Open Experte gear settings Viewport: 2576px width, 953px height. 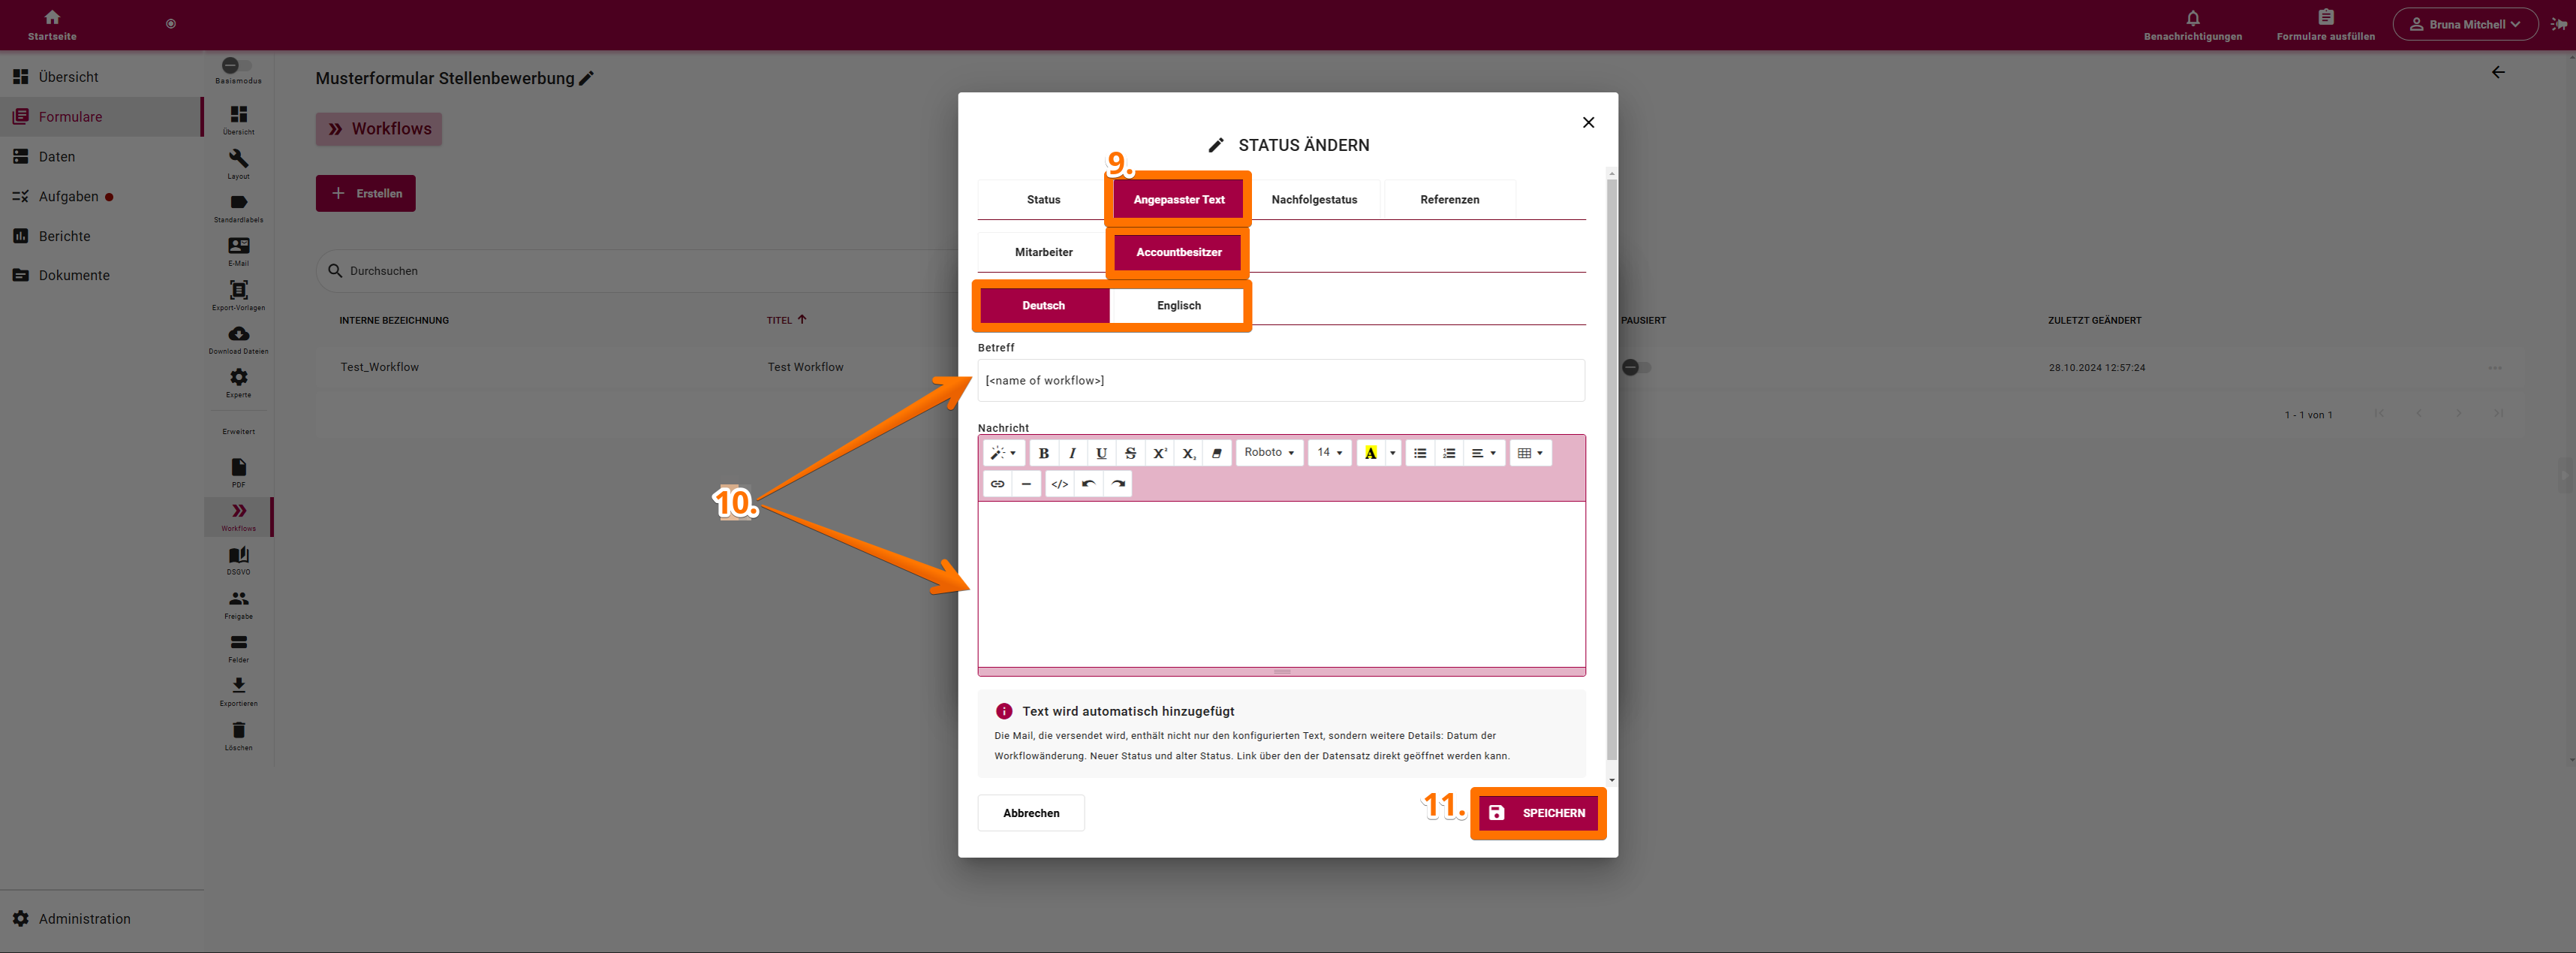coord(238,382)
